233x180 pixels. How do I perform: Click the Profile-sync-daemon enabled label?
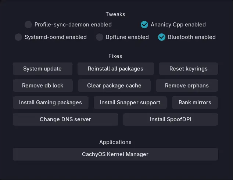coord(73,25)
